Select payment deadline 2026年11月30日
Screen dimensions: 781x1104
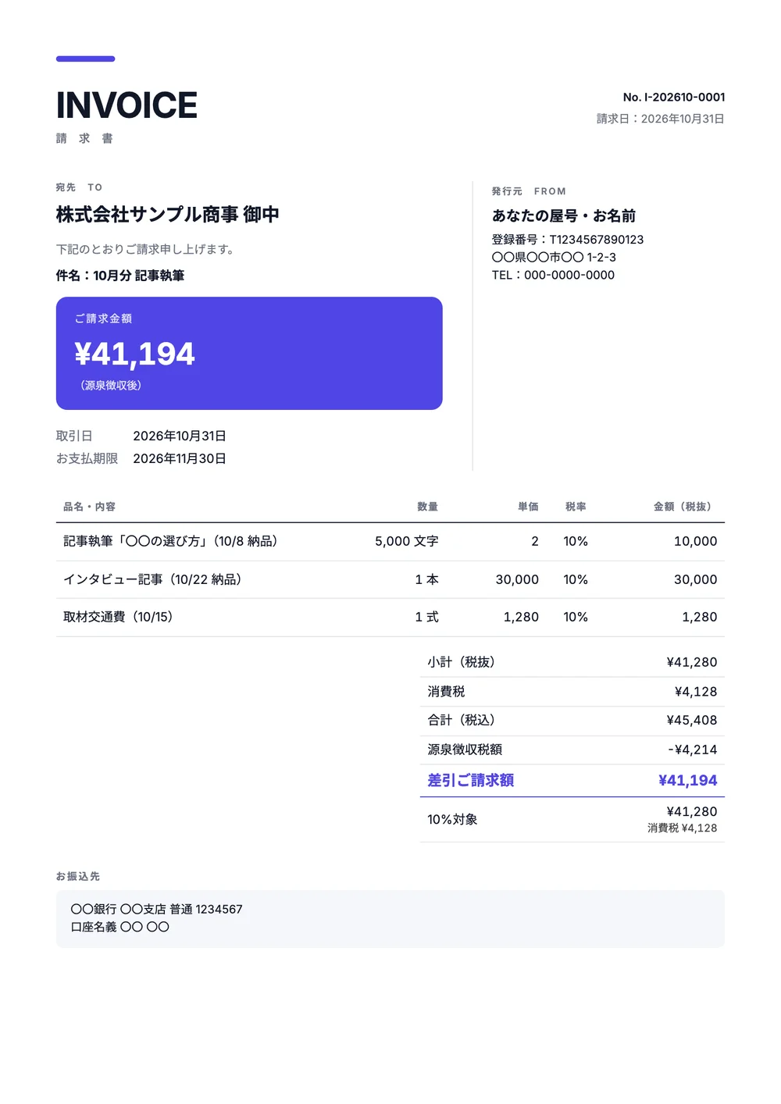[180, 458]
